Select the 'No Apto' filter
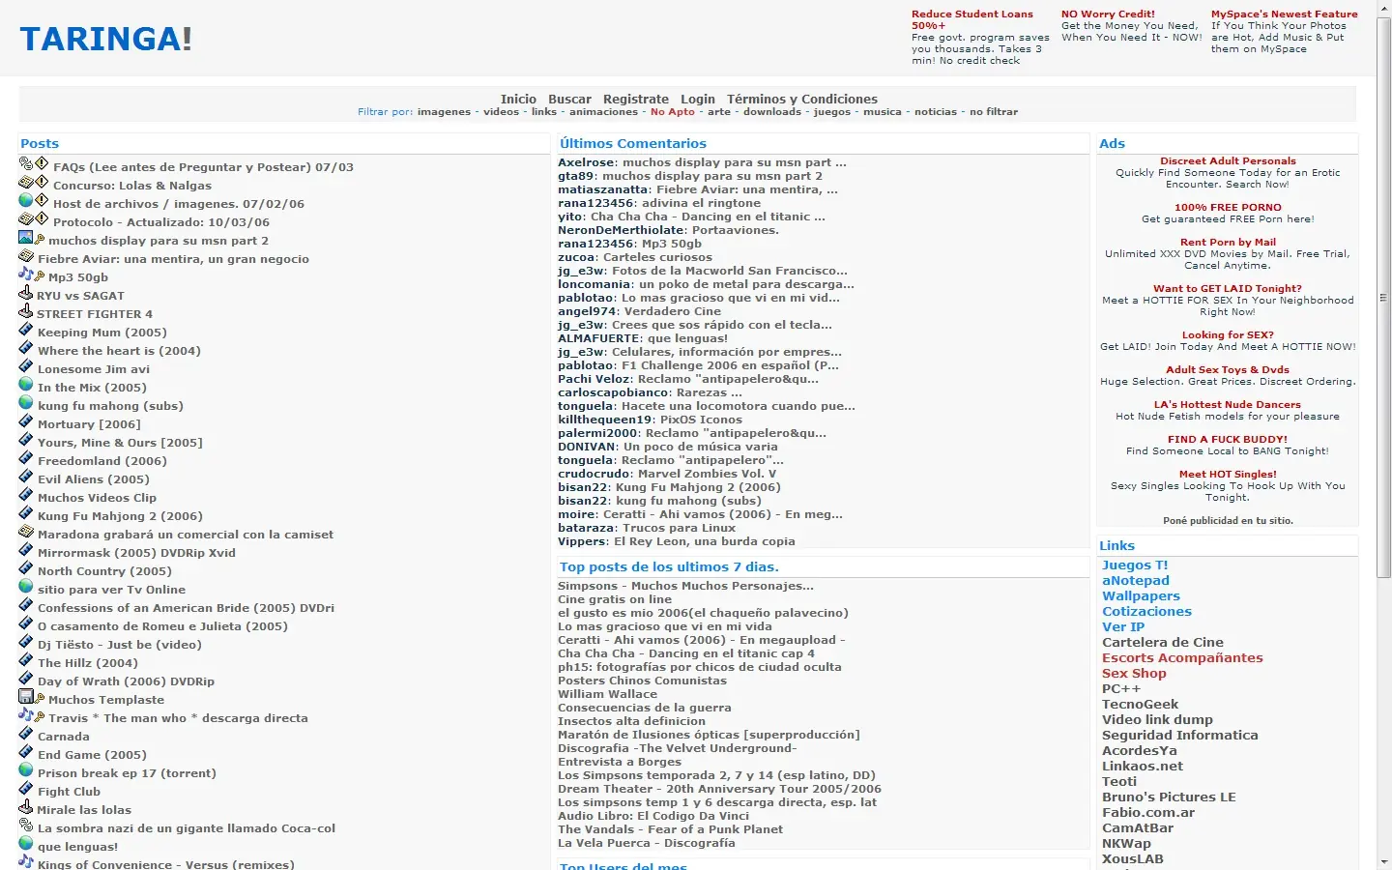Viewport: 1392px width, 870px height. (673, 112)
